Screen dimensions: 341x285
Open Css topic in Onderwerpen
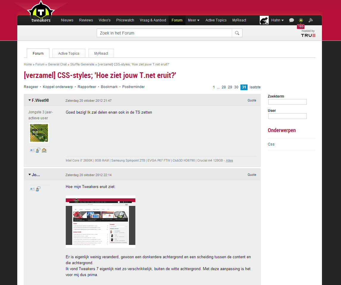[271, 144]
